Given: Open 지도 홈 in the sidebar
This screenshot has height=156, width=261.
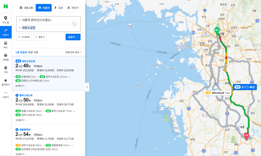Looking at the screenshot, I should 6,20.
